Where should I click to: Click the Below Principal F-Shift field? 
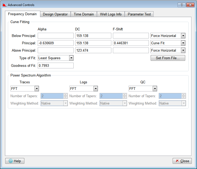coord(131,36)
